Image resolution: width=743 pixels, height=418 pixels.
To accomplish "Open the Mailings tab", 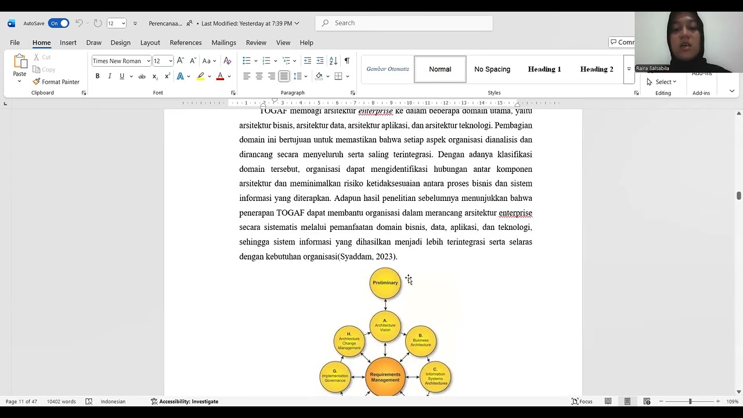I will tap(223, 42).
